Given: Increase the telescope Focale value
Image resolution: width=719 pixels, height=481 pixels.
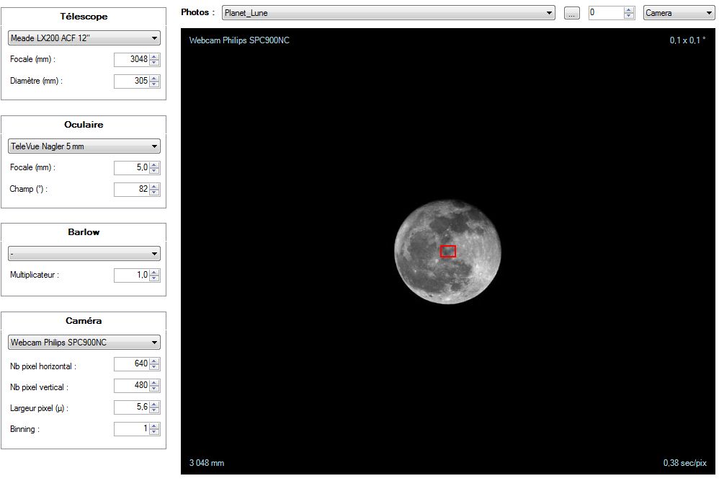Looking at the screenshot, I should coord(154,56).
